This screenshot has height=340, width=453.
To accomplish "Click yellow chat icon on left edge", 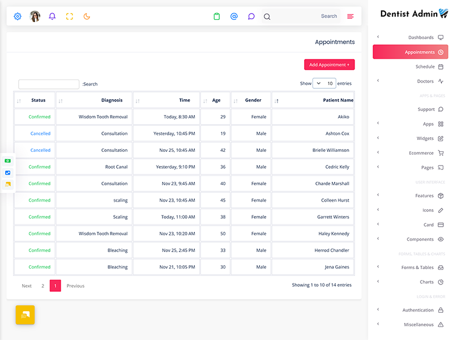I will [x=8, y=184].
